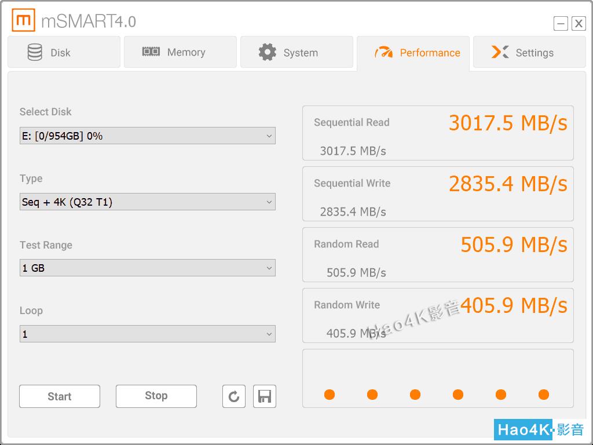Viewport: 593px width, 445px height.
Task: Click the Stop benchmark button
Action: [x=156, y=396]
